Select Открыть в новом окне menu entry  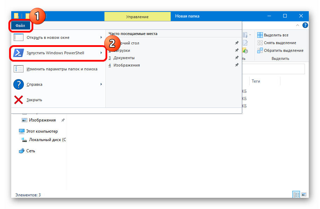(x=58, y=37)
